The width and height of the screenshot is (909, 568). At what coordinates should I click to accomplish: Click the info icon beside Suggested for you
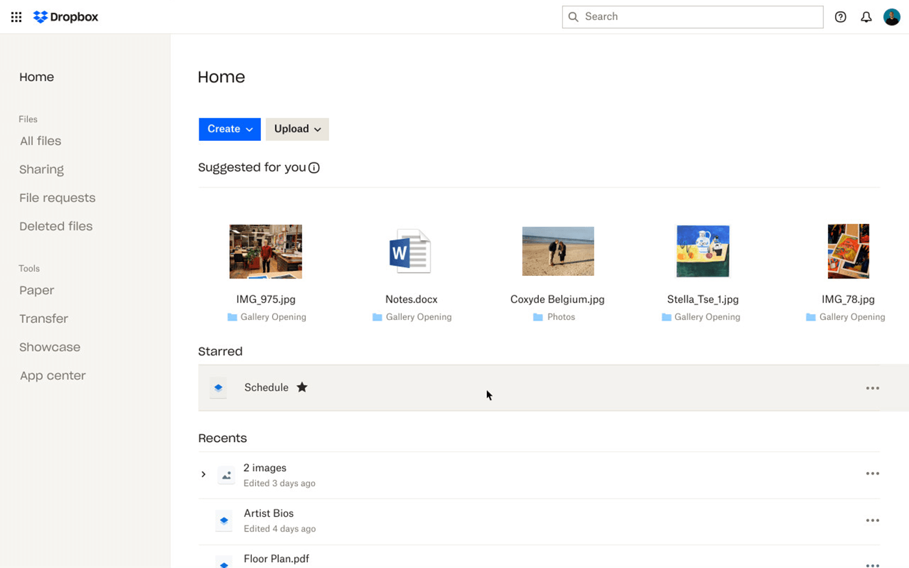coord(314,167)
